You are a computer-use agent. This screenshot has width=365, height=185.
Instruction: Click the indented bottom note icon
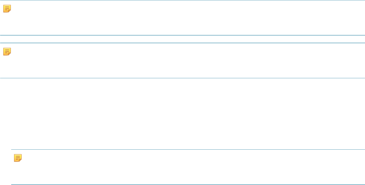pyautogui.click(x=18, y=158)
